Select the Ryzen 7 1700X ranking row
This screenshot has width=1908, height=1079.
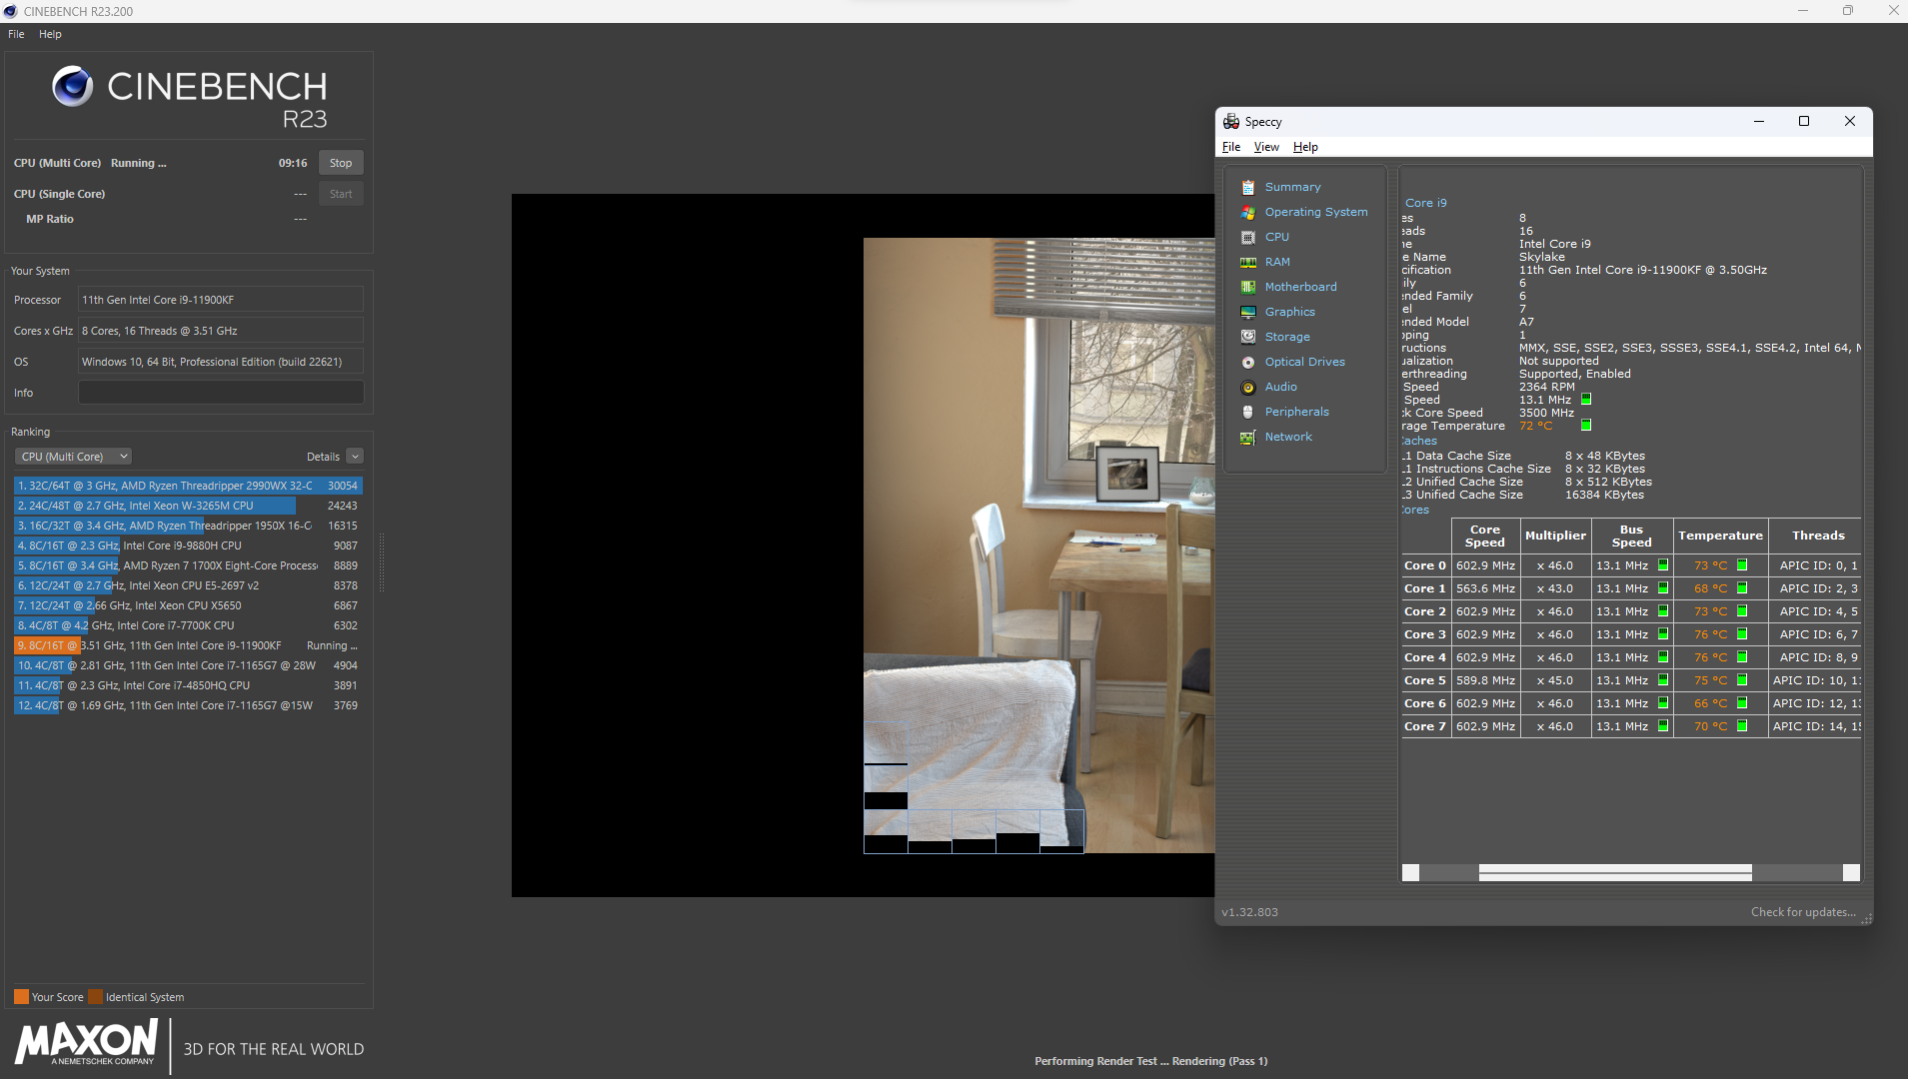coord(188,565)
